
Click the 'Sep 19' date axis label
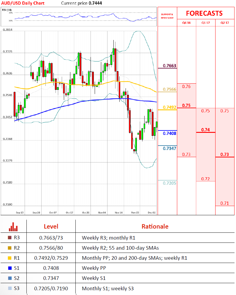click(x=20, y=213)
